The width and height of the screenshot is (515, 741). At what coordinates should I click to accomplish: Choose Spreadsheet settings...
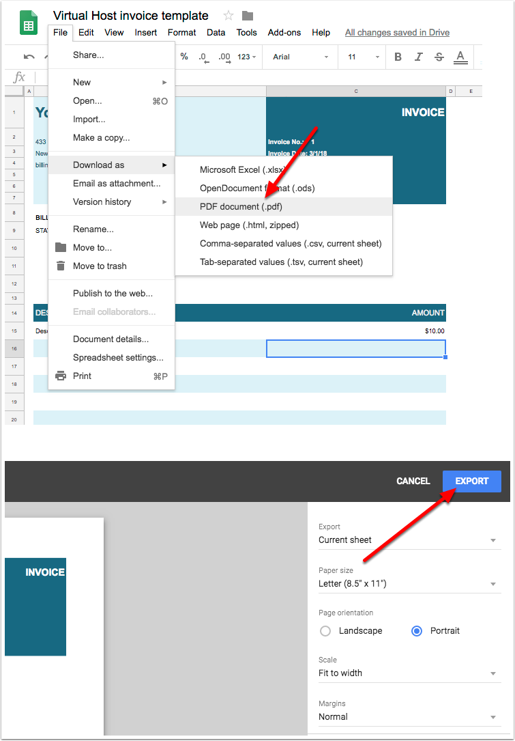pos(111,358)
